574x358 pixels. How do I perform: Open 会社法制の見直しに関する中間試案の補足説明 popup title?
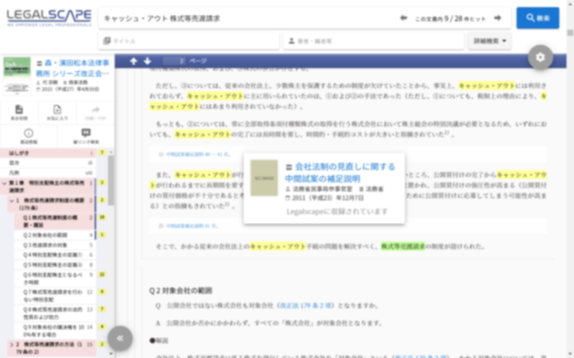pos(340,173)
